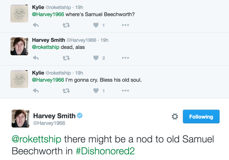The height and width of the screenshot is (160, 229).
Task: Retweet Harvey Smith's 'dead, alas' tweet
Action: 66,58
